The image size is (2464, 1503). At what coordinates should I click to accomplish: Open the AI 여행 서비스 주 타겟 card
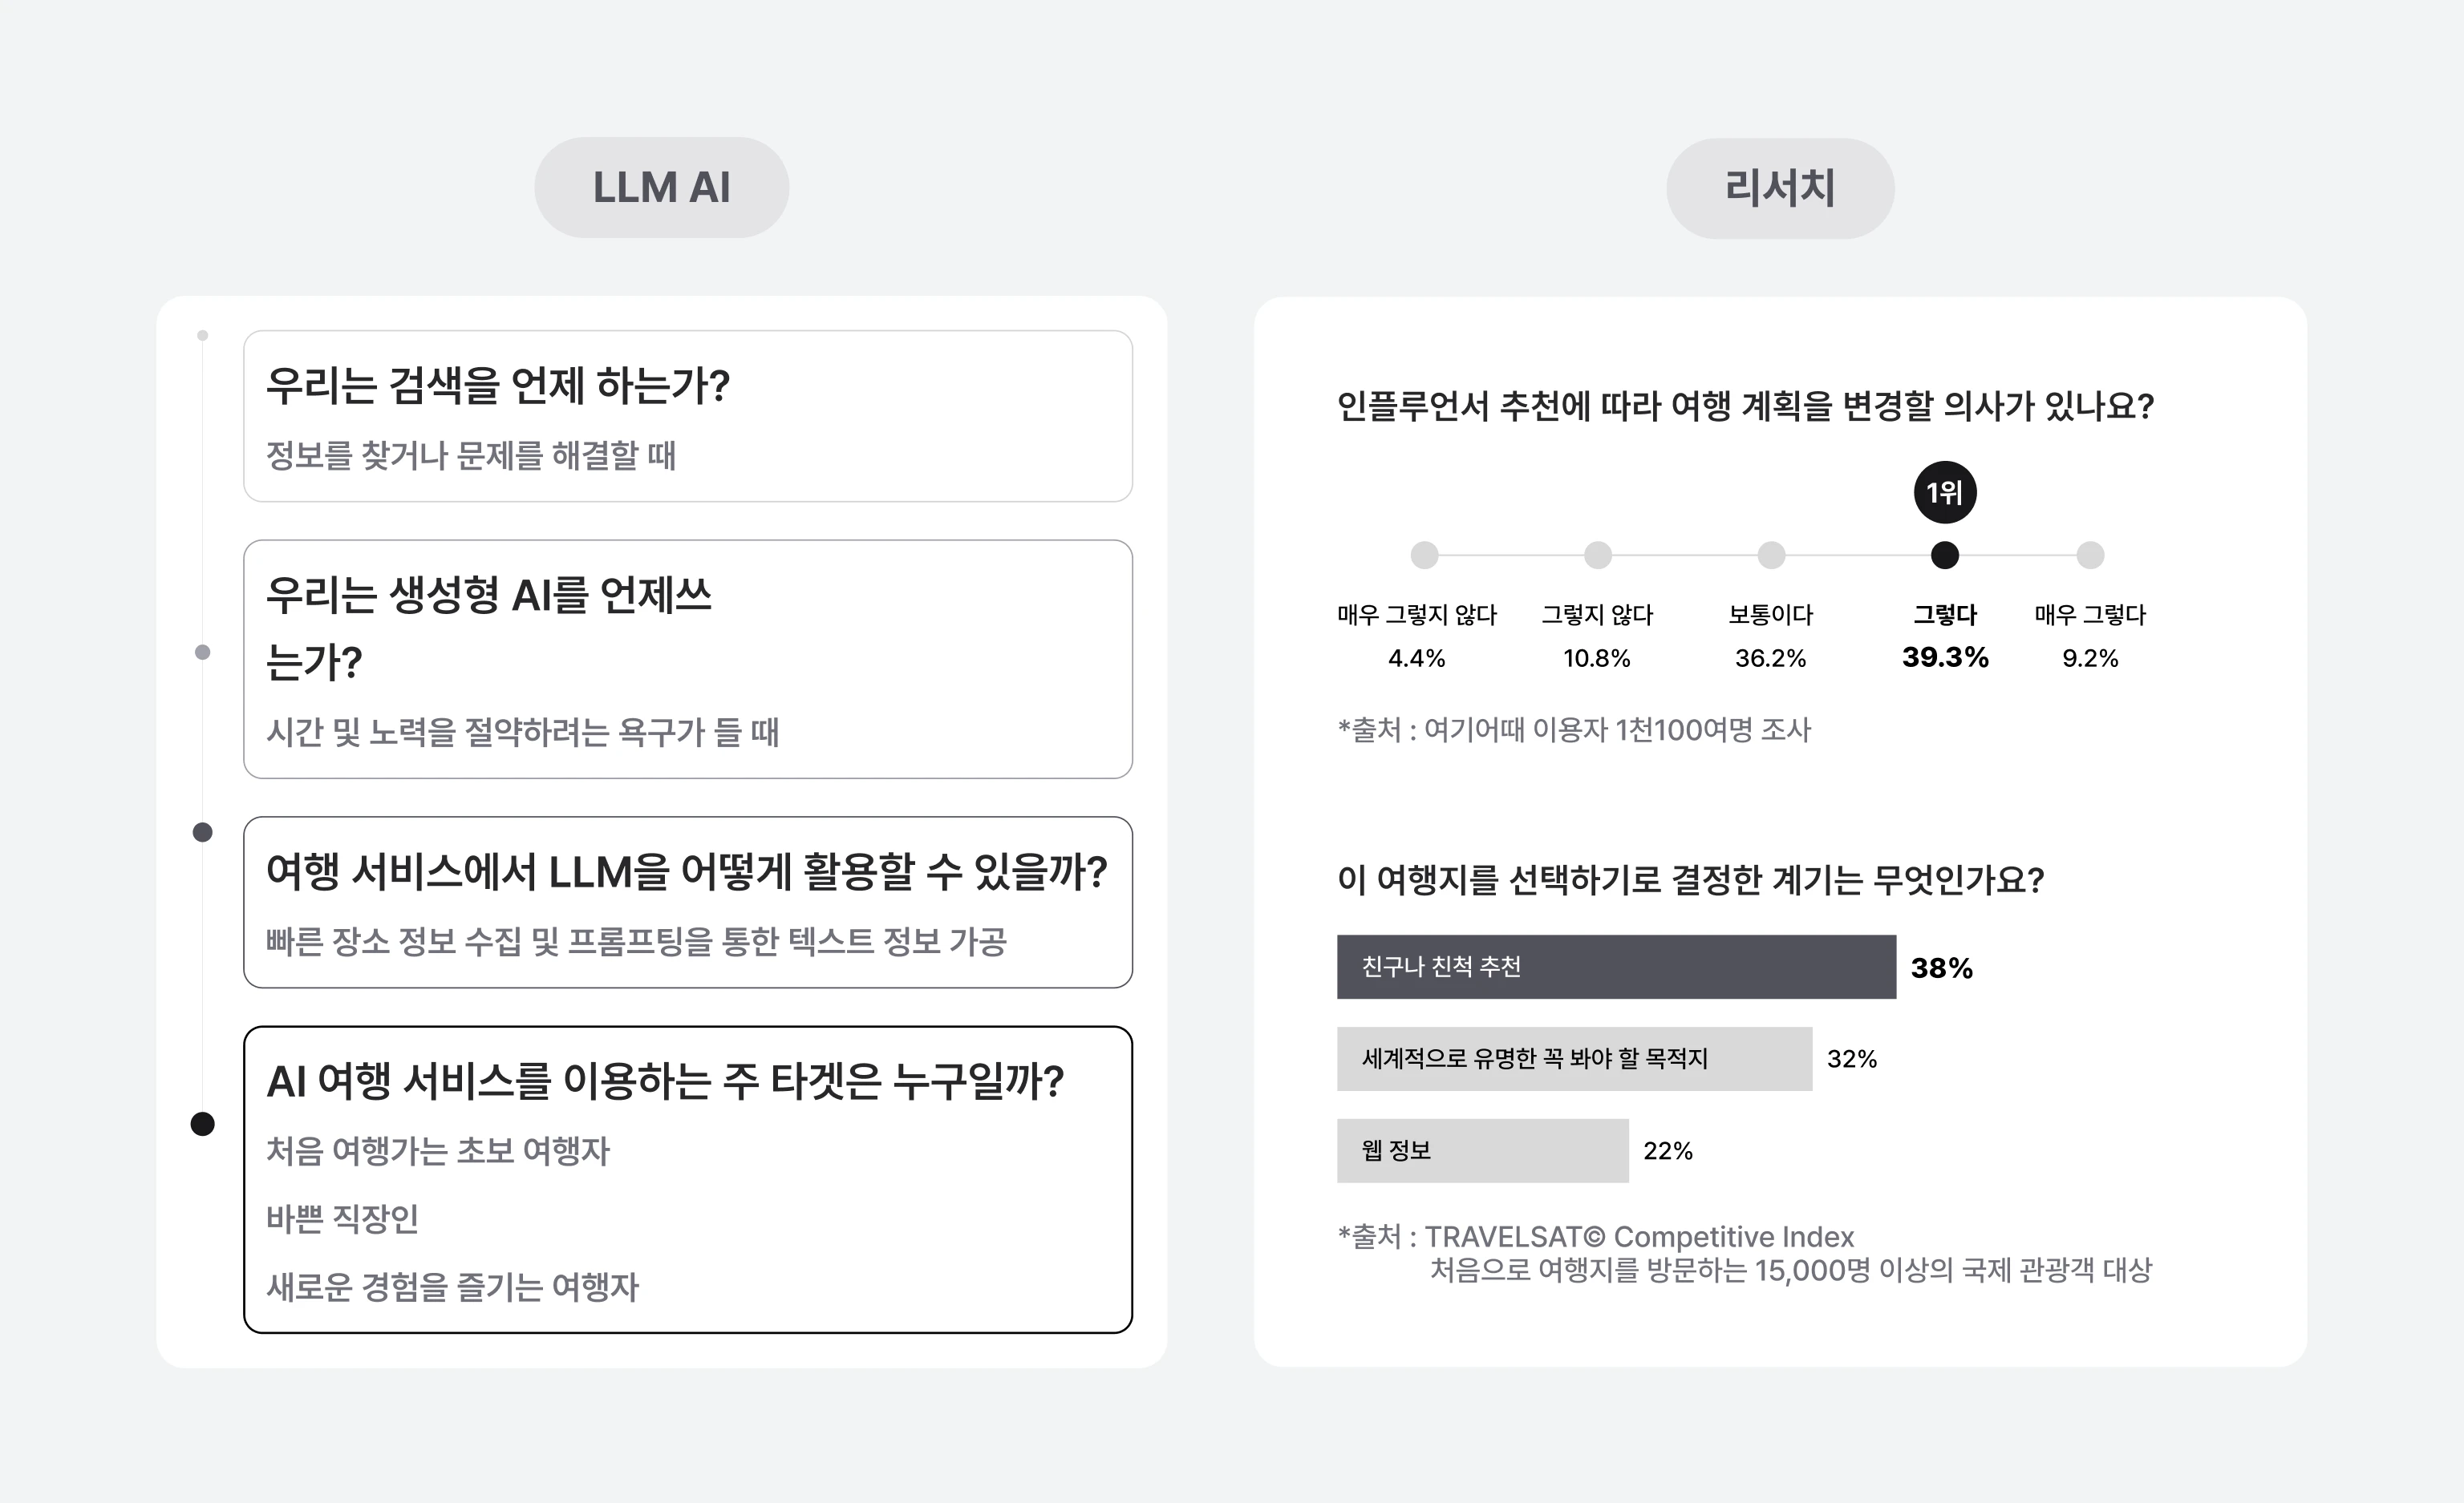click(688, 1179)
